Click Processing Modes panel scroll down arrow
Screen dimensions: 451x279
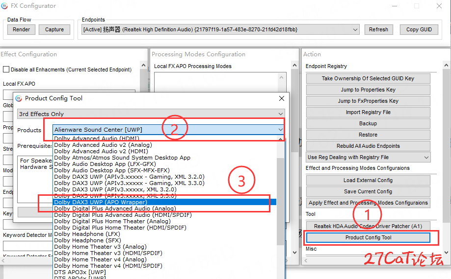click(294, 253)
